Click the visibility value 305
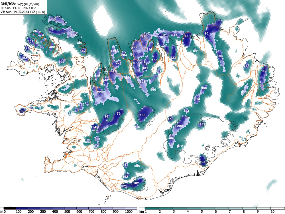The image size is (285, 214). 97,139
